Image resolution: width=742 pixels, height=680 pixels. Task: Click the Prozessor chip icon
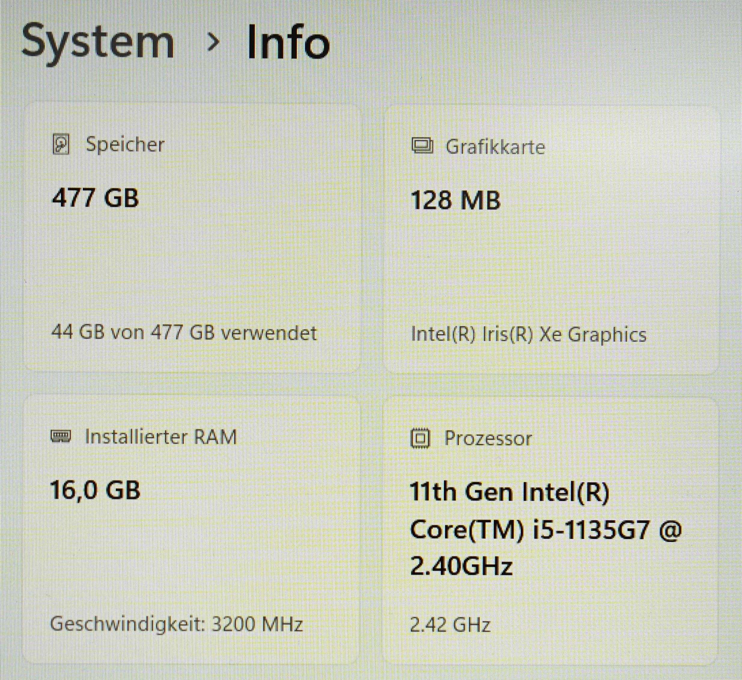[420, 438]
